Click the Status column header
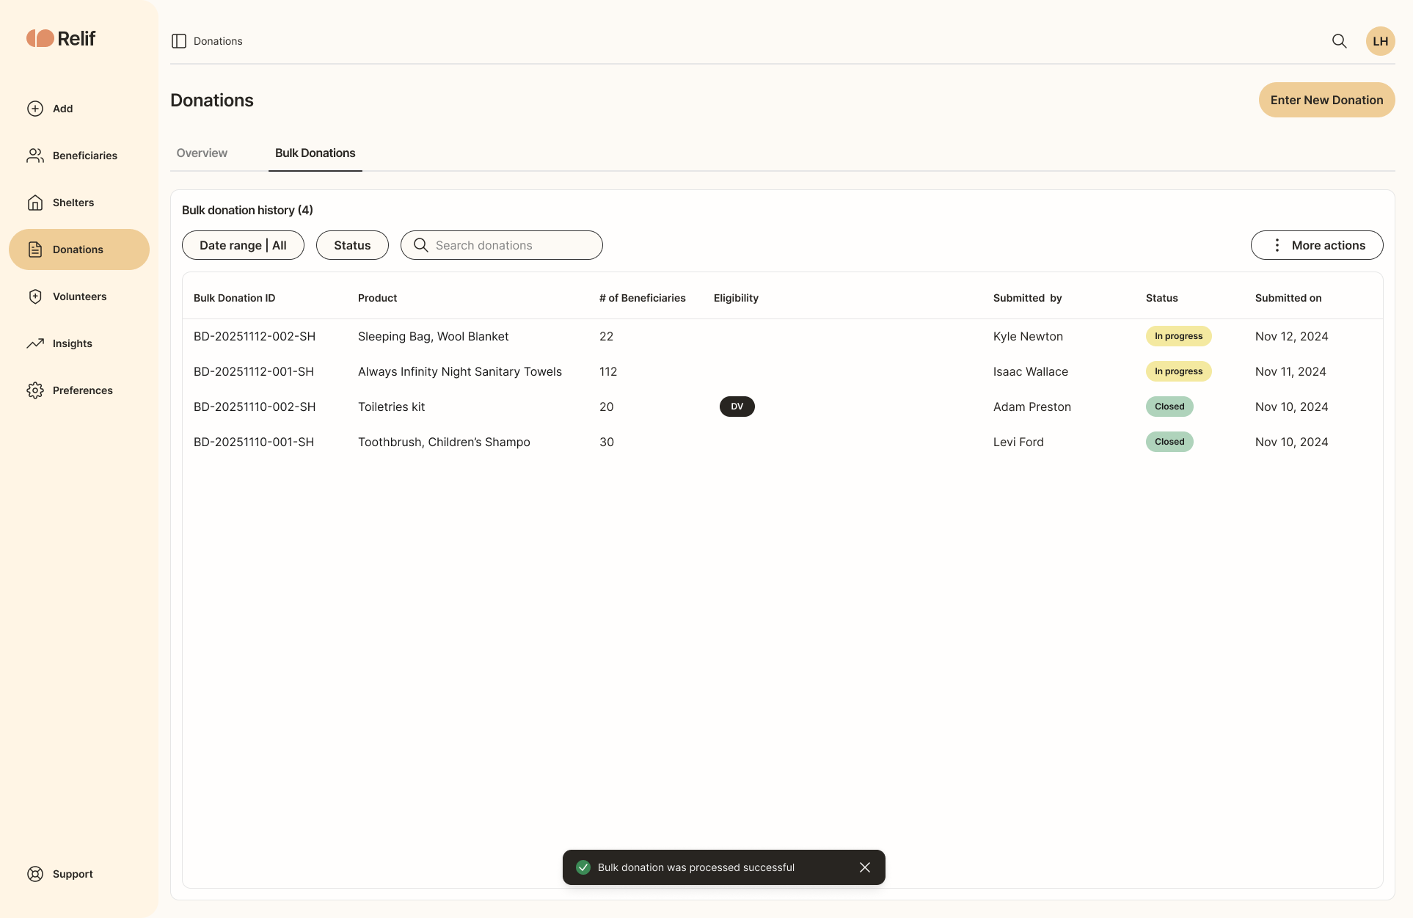 coord(1162,298)
